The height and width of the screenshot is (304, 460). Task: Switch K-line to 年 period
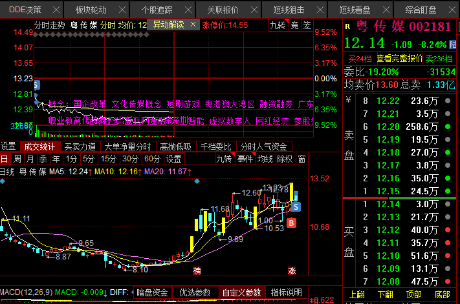[56, 159]
